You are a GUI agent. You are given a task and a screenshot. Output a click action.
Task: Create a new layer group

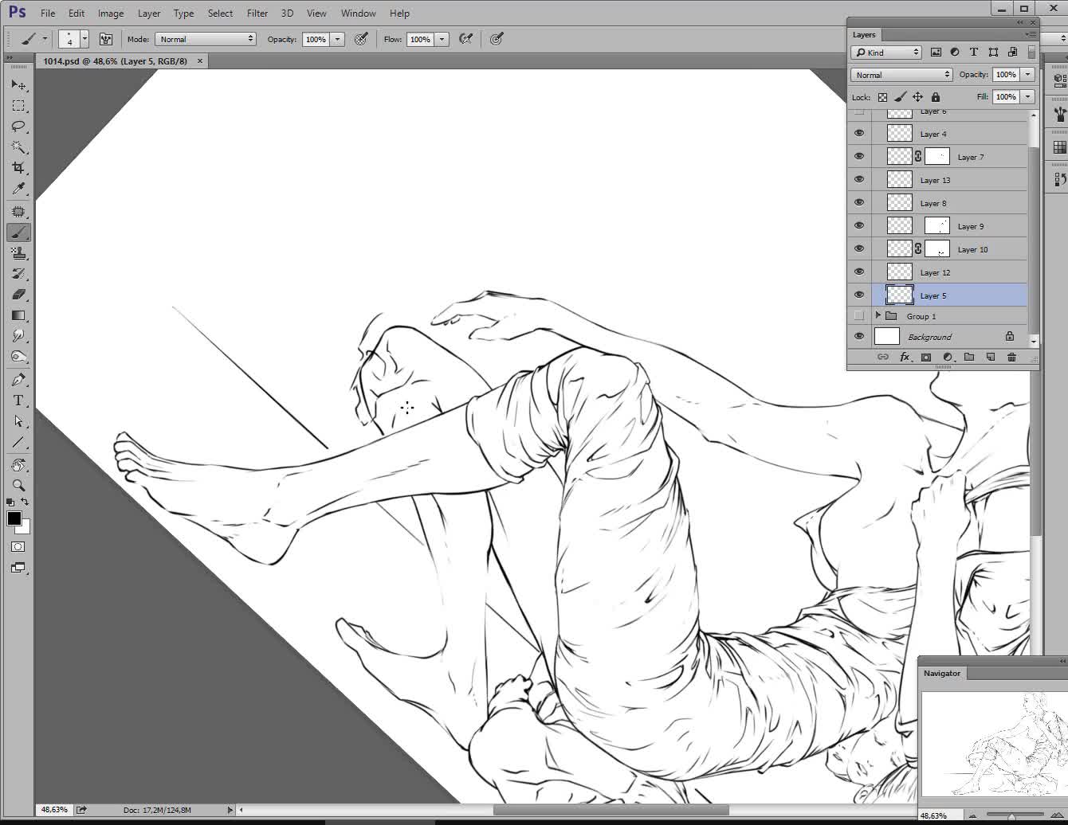tap(969, 358)
